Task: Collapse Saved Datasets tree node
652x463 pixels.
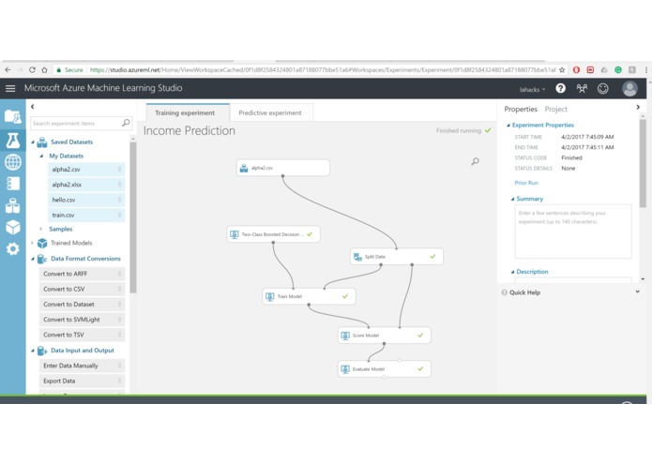Action: click(33, 142)
